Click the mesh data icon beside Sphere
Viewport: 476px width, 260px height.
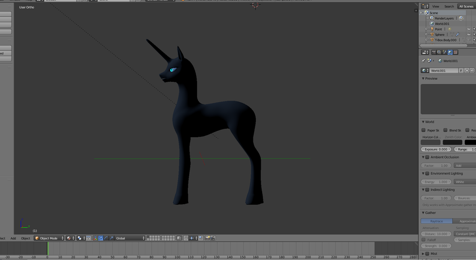coord(452,34)
